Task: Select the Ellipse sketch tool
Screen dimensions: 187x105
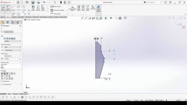Action: [x=24, y=10]
